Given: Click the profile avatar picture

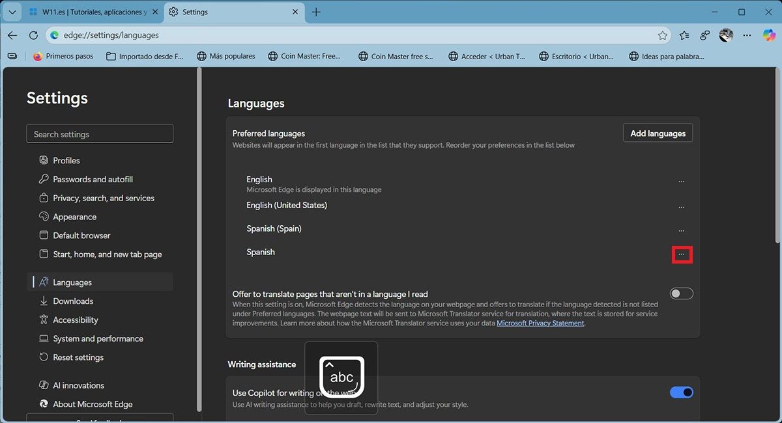Looking at the screenshot, I should 726,35.
